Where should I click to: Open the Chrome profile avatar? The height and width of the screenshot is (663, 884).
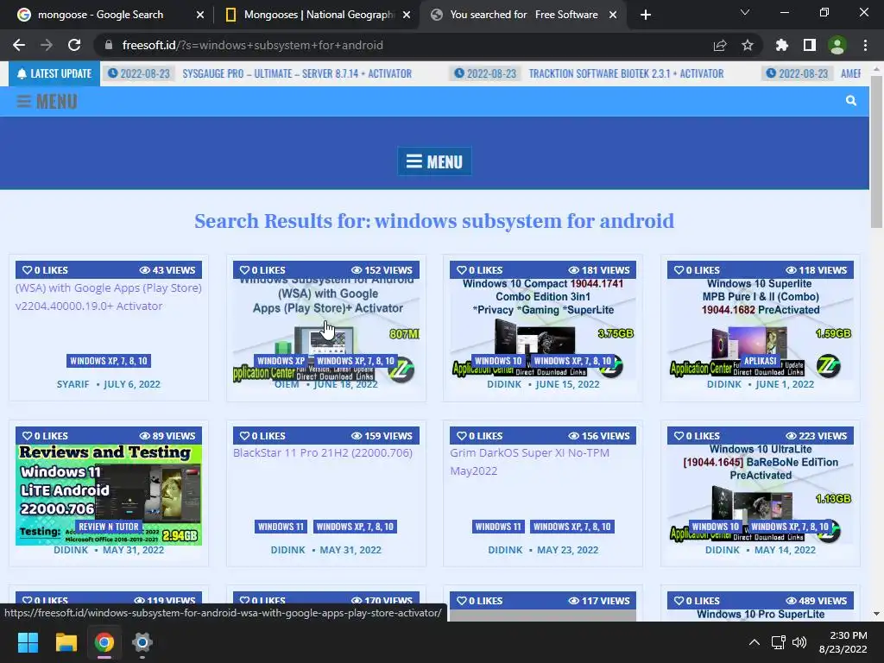[837, 45]
